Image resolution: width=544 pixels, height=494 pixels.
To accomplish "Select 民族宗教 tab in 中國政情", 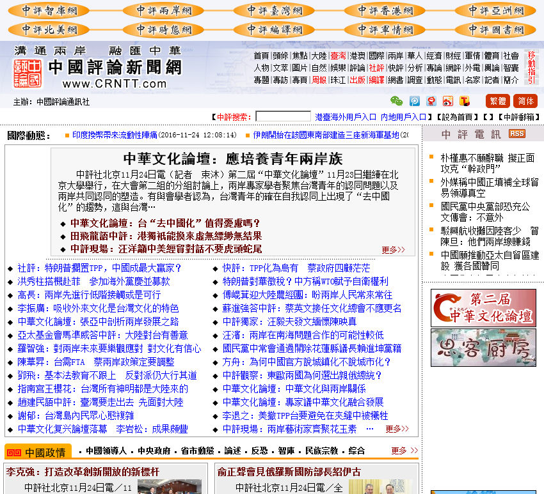I will 321,451.
